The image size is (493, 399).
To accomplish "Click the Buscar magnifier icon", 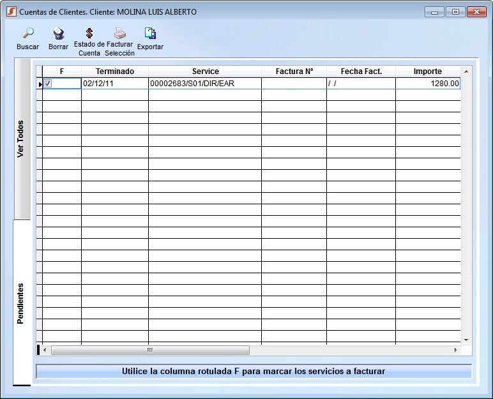I will tap(28, 33).
